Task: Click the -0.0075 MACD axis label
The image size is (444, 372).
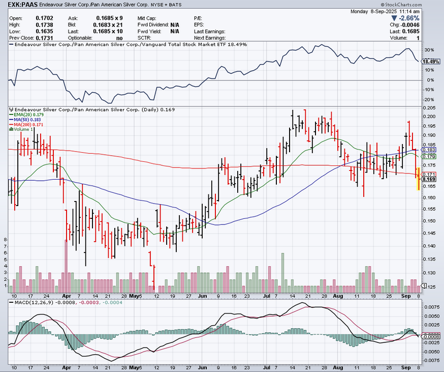Action: 431,361
